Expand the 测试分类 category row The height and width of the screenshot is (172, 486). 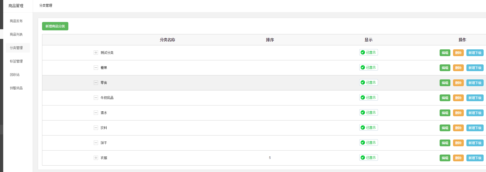[x=96, y=53]
